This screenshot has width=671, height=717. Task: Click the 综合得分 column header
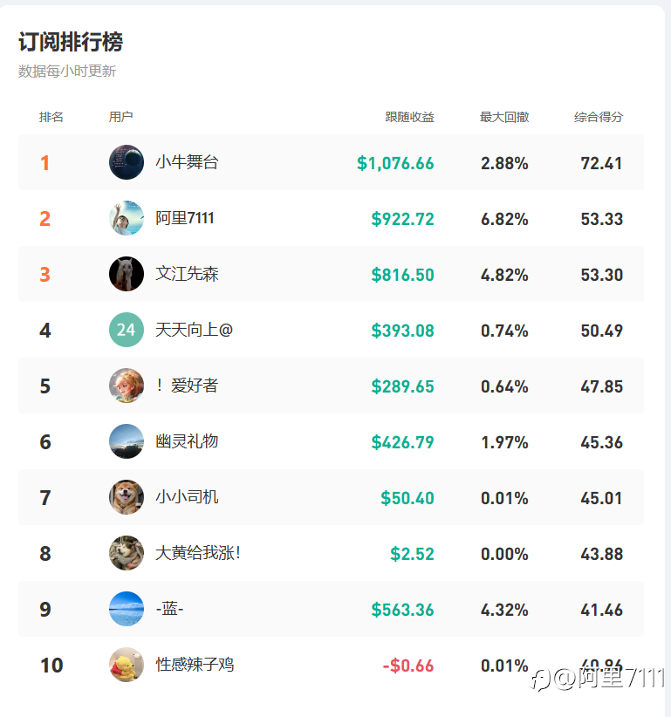pos(599,117)
